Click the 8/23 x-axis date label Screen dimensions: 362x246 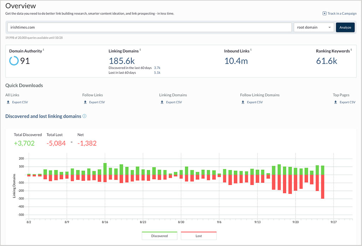[x=143, y=222]
